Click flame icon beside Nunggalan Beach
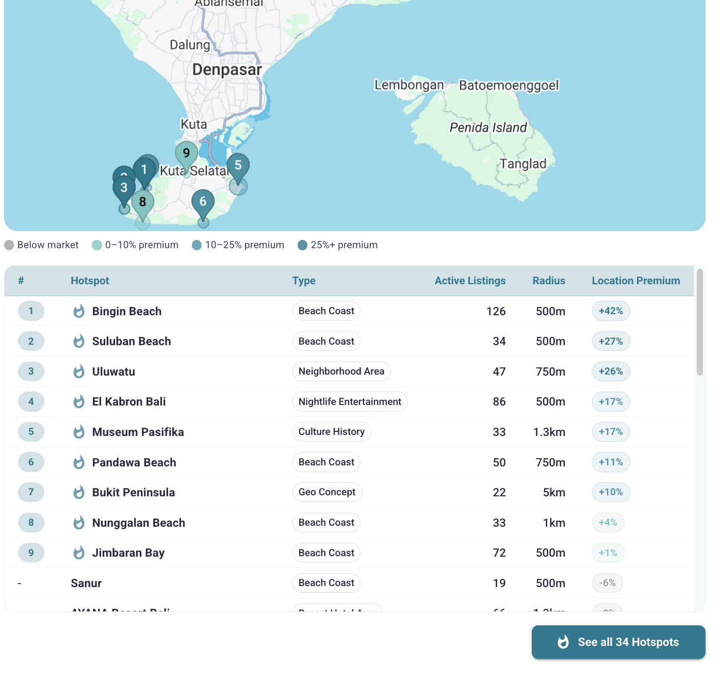This screenshot has width=720, height=680. pyautogui.click(x=79, y=523)
